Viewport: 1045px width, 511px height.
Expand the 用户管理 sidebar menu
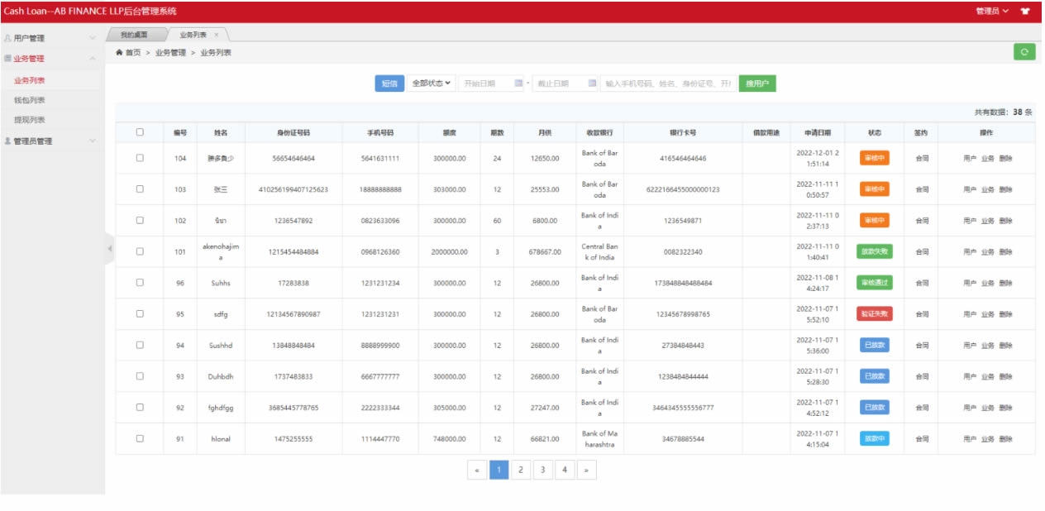tap(50, 38)
